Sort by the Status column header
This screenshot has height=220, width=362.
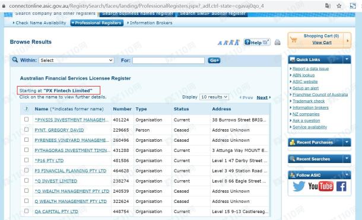click(x=181, y=109)
